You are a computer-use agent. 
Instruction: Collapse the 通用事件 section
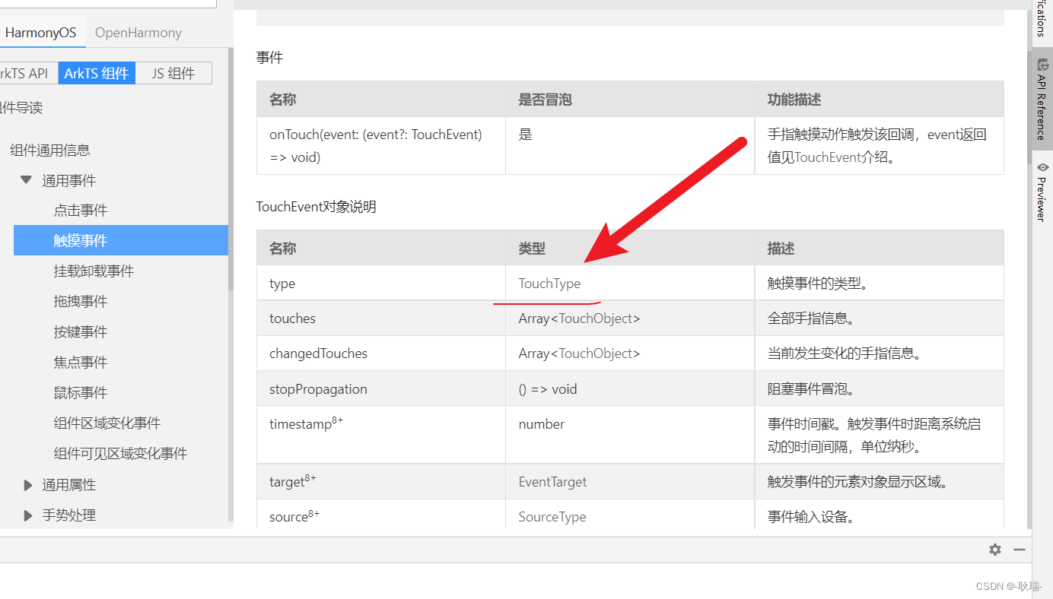[26, 179]
